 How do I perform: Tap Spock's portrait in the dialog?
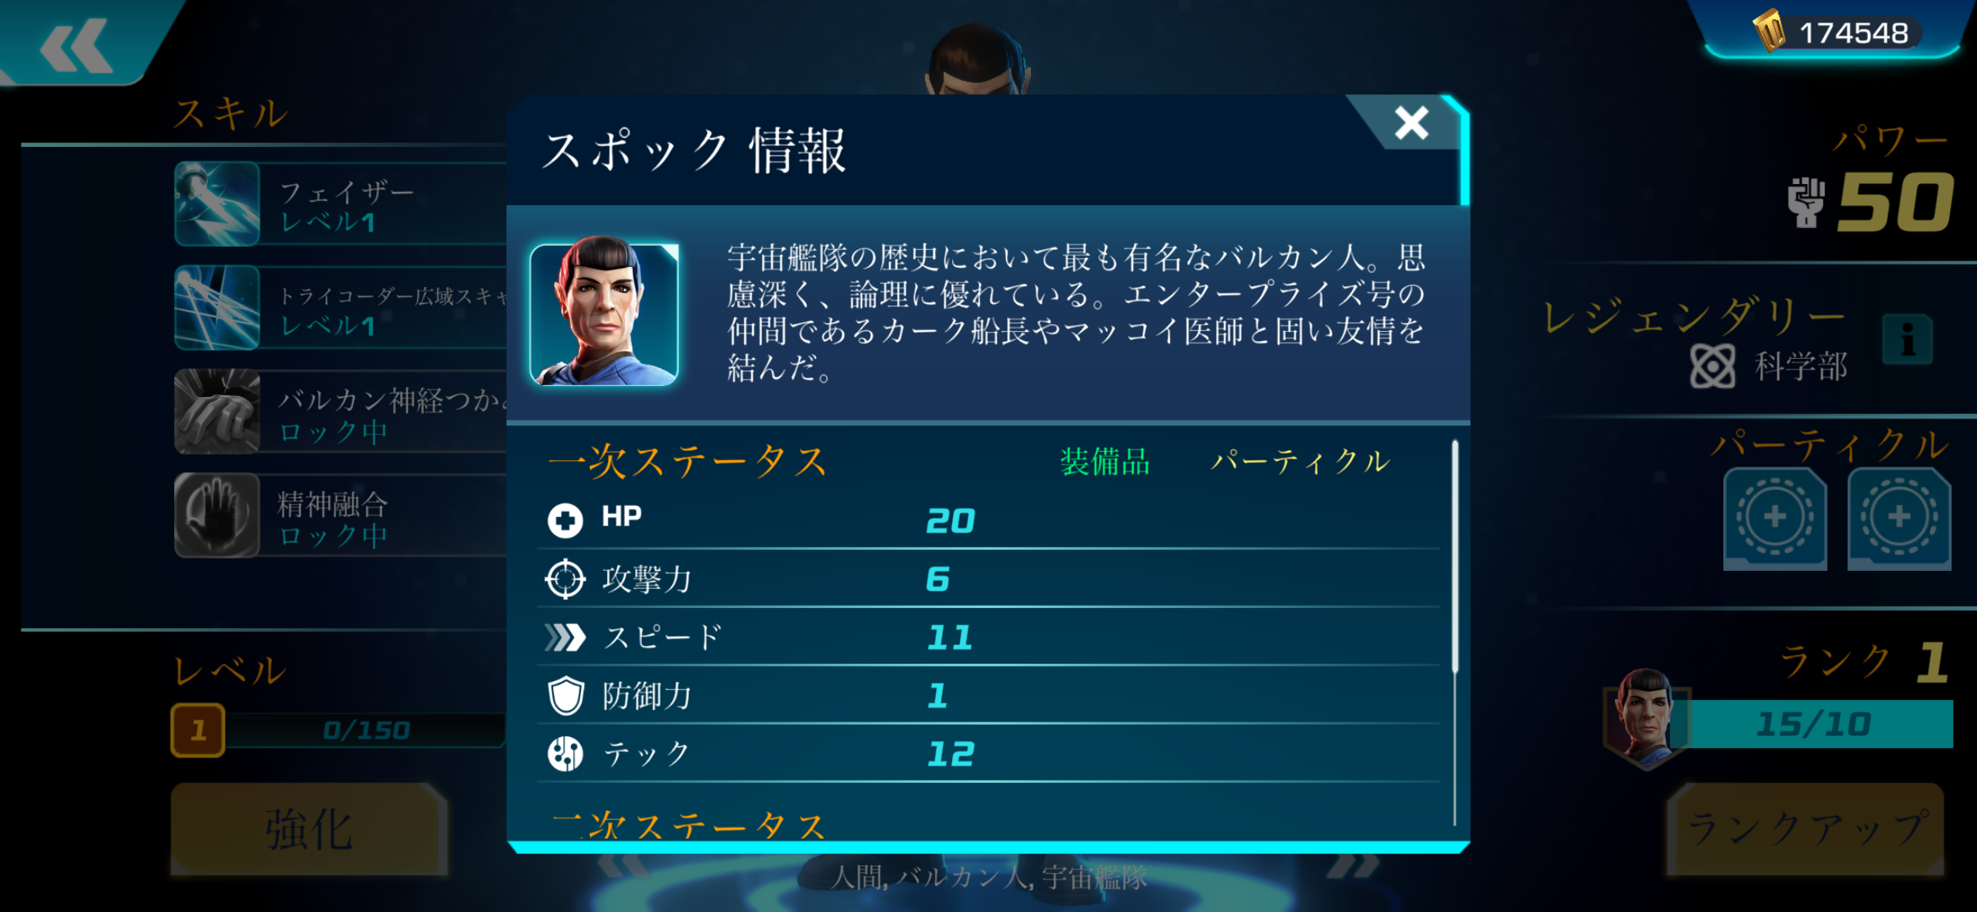pyautogui.click(x=604, y=314)
